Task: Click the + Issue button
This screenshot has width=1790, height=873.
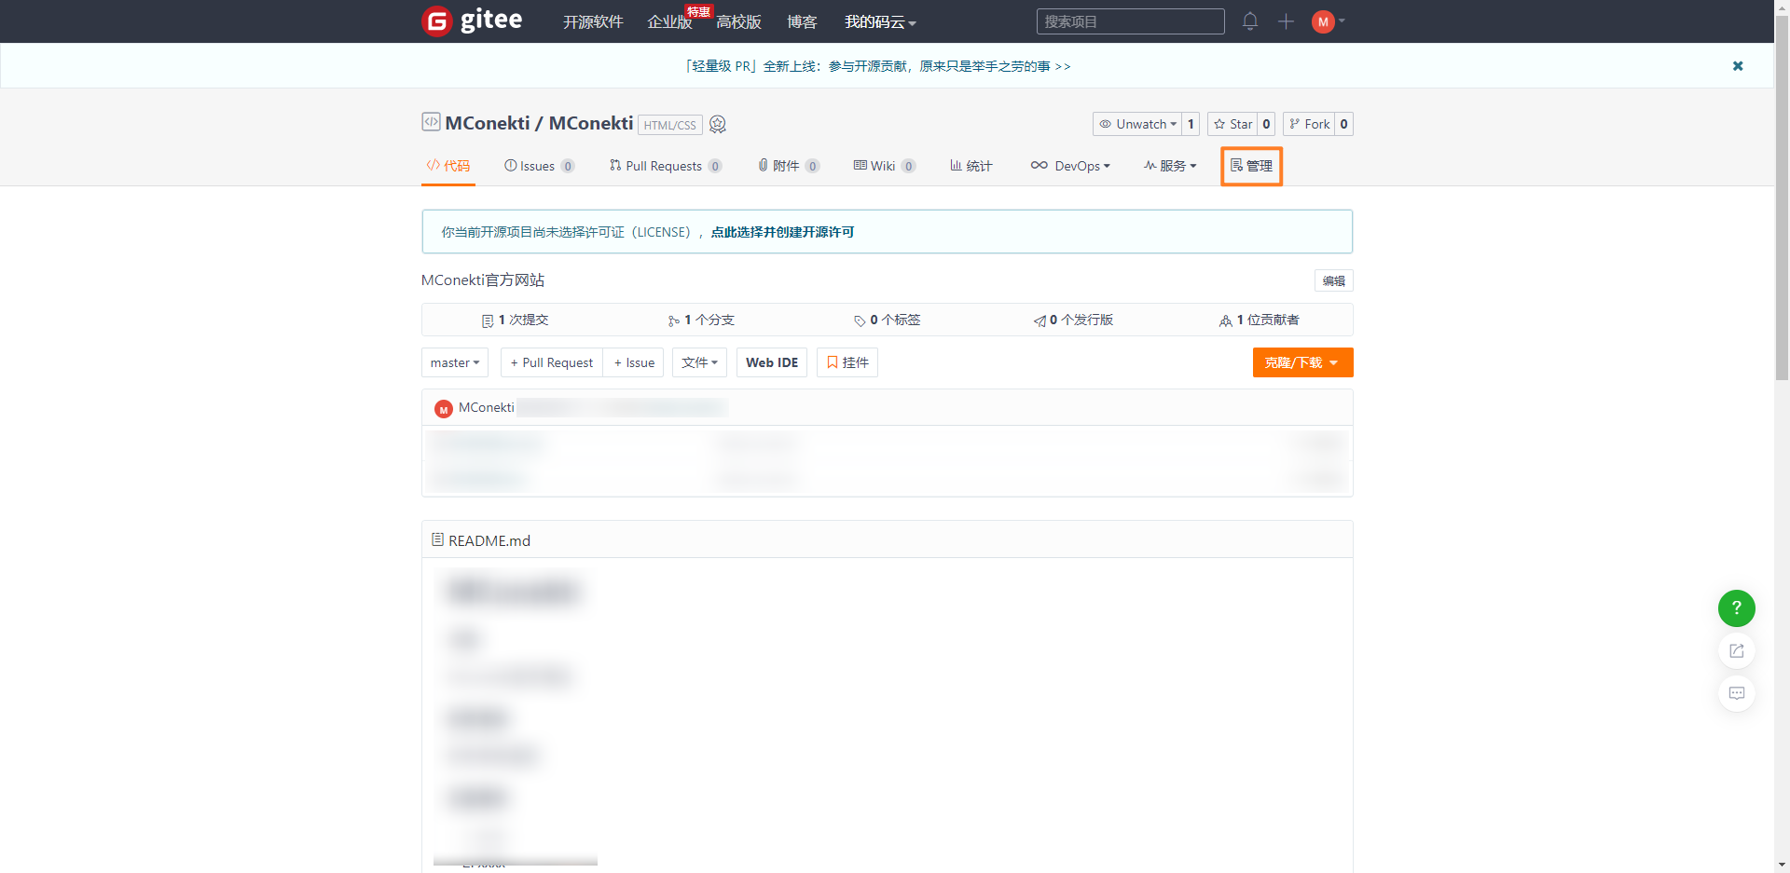Action: click(x=634, y=362)
